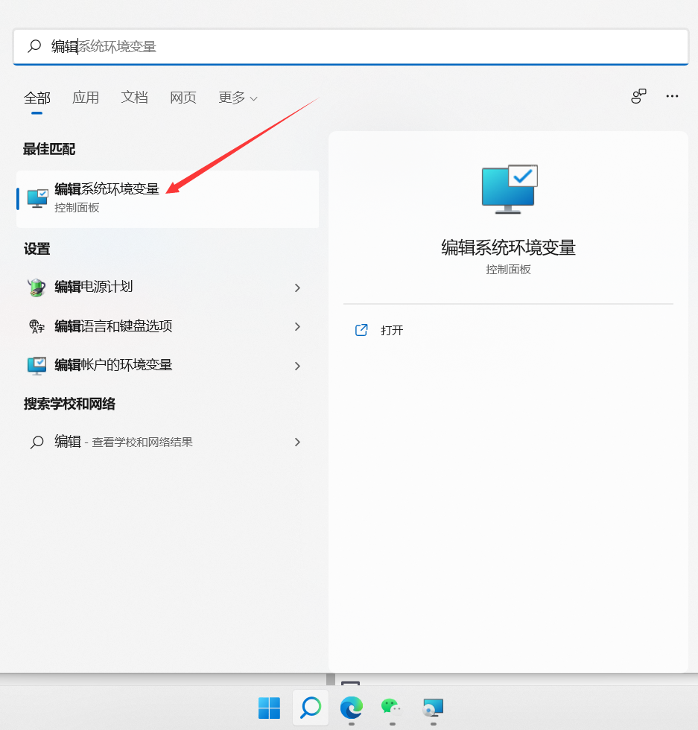This screenshot has width=698, height=730.
Task: Switch to the 应用 tab
Action: pos(86,98)
